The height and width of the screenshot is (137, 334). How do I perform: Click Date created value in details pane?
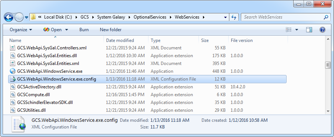click(x=248, y=120)
